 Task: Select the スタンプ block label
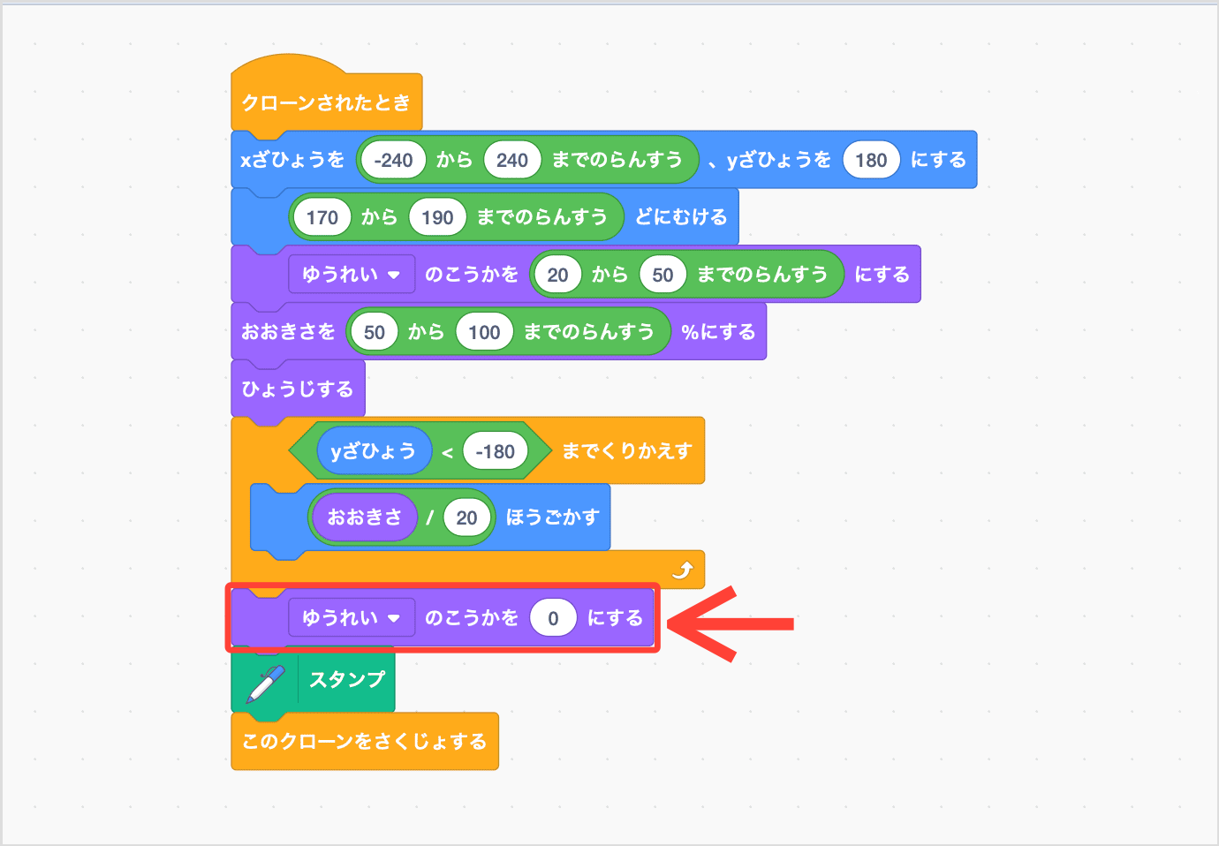pos(347,679)
